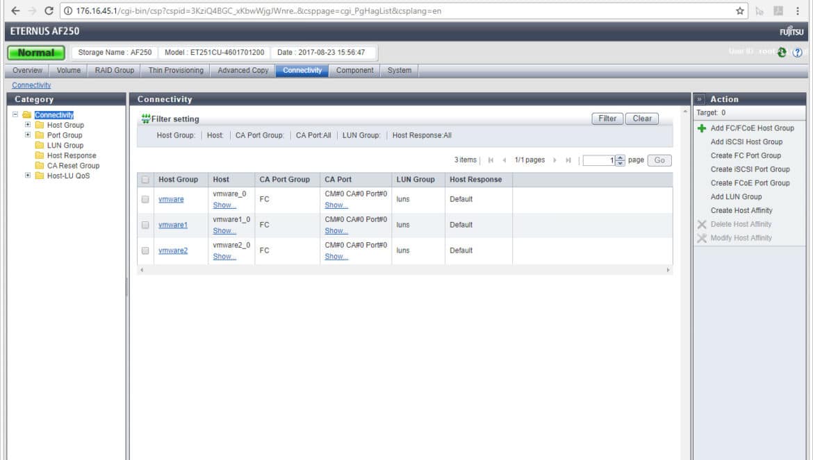Click the Host Group folder icon
The width and height of the screenshot is (813, 460).
pyautogui.click(x=40, y=125)
